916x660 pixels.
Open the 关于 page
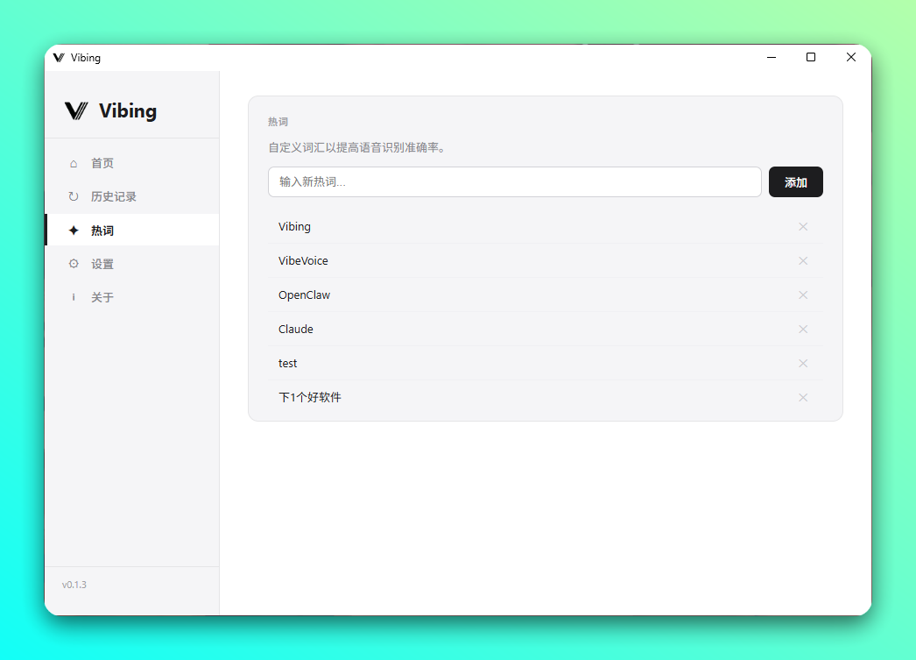[102, 297]
